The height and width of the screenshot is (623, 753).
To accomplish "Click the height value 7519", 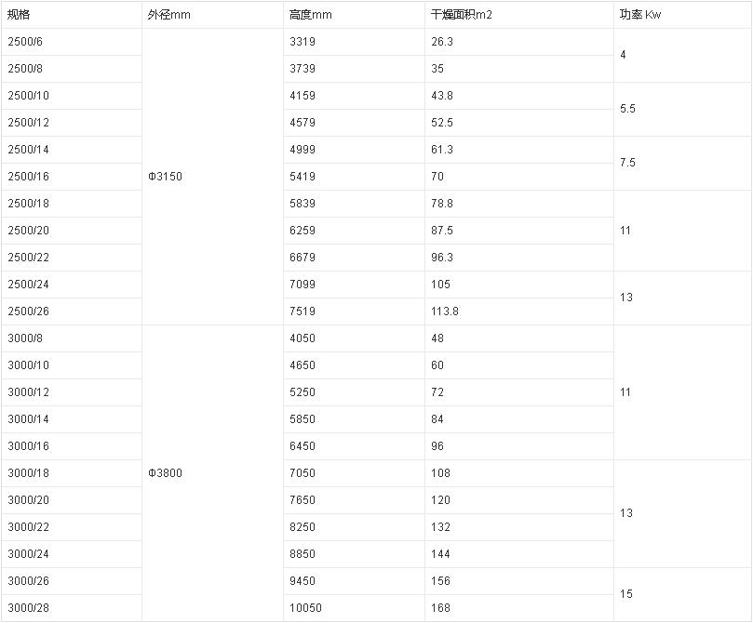I will click(302, 311).
